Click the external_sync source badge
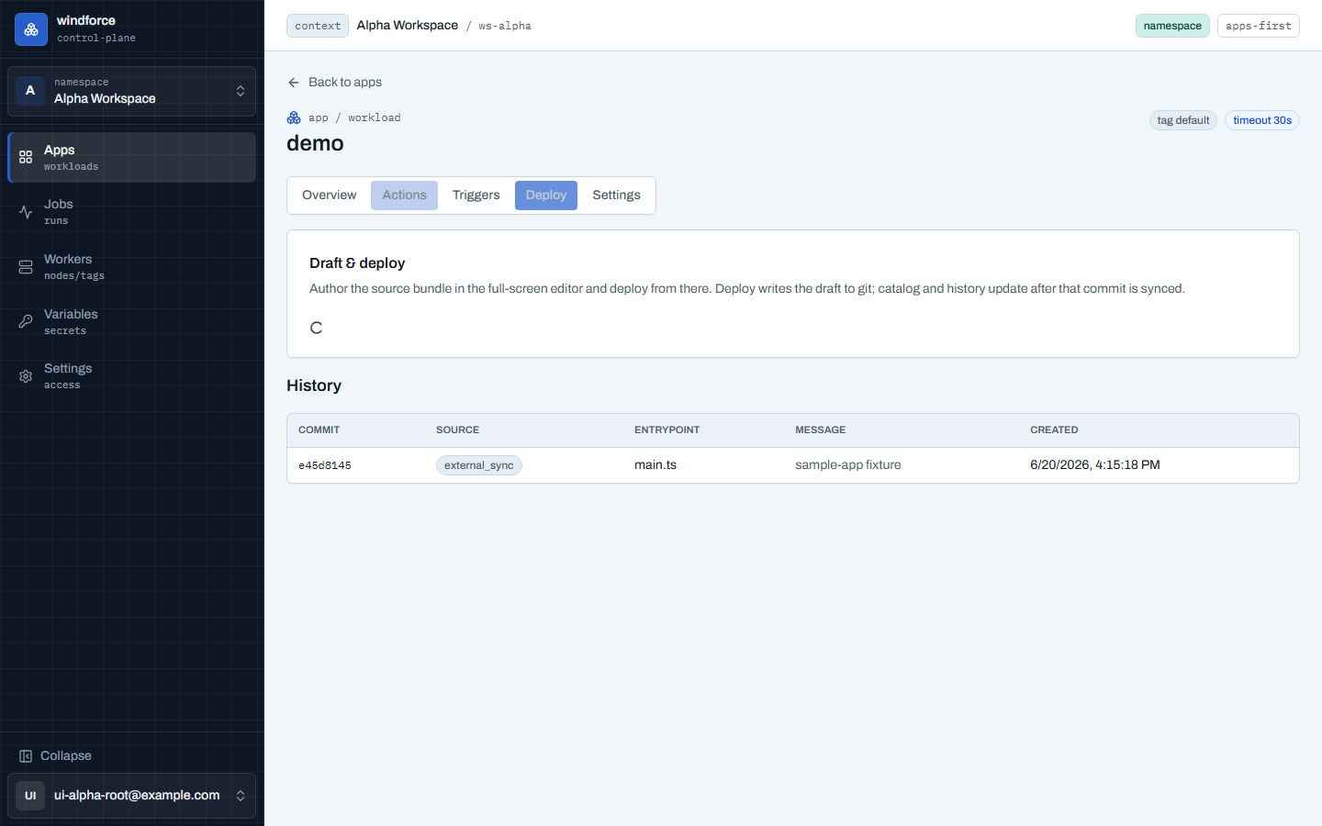 (479, 465)
